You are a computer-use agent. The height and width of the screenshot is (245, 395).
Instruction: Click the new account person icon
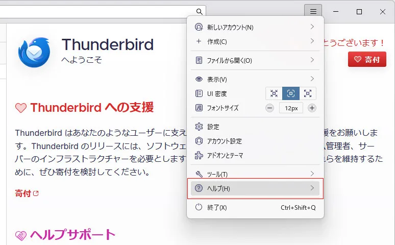(x=199, y=27)
